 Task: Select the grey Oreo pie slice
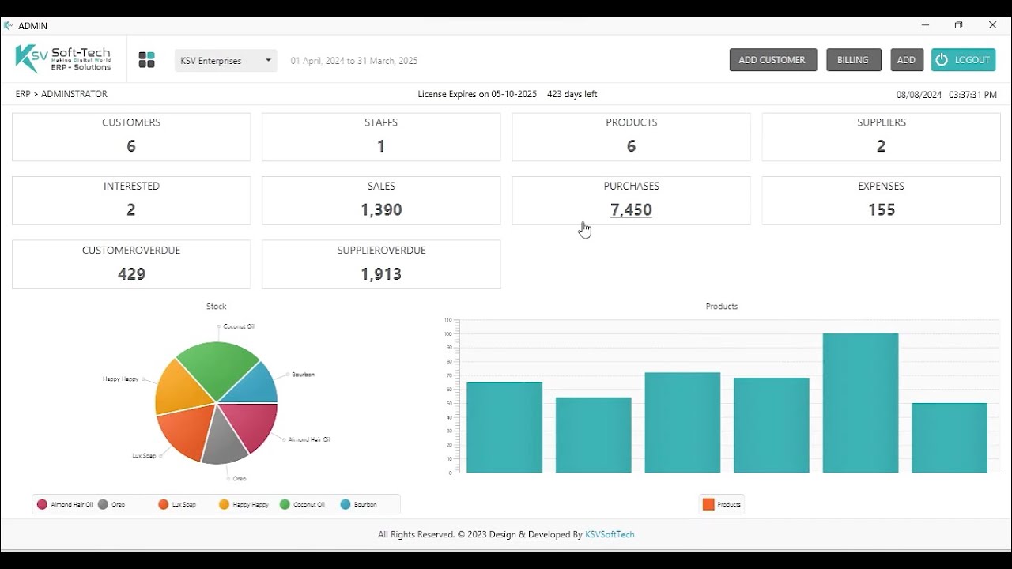223,441
